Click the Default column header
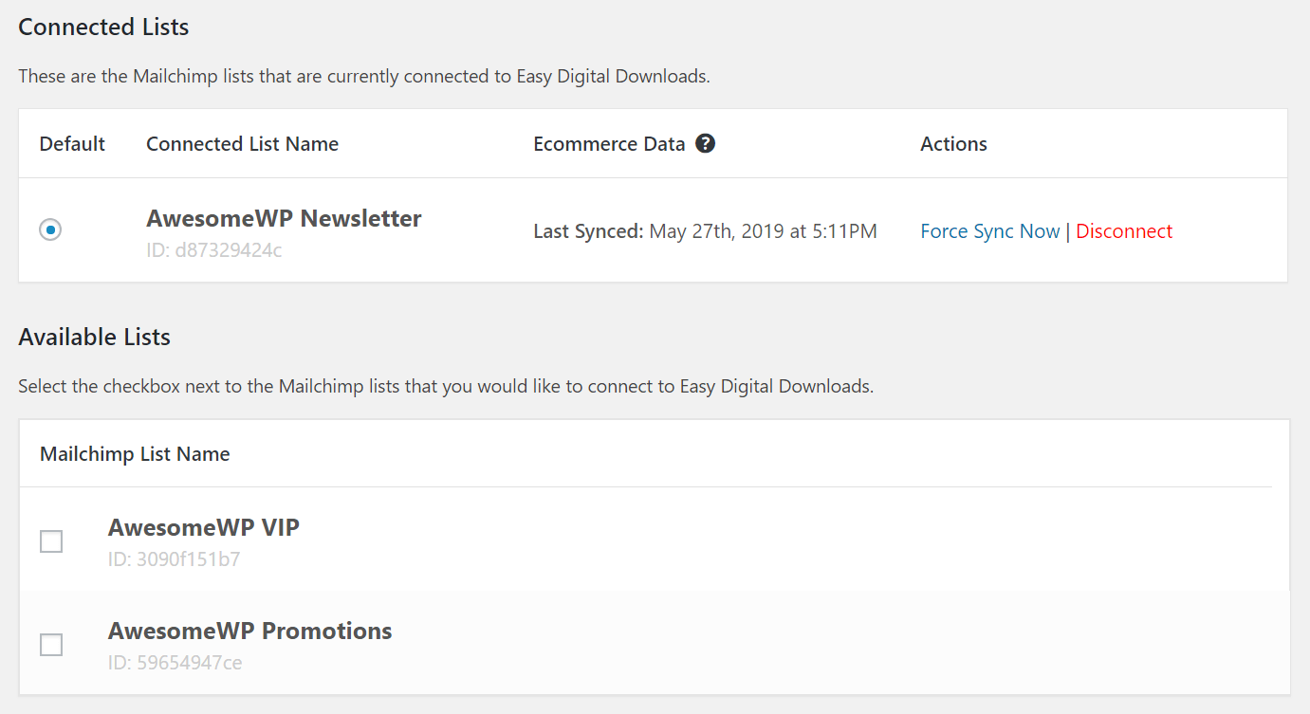The width and height of the screenshot is (1310, 714). [72, 144]
